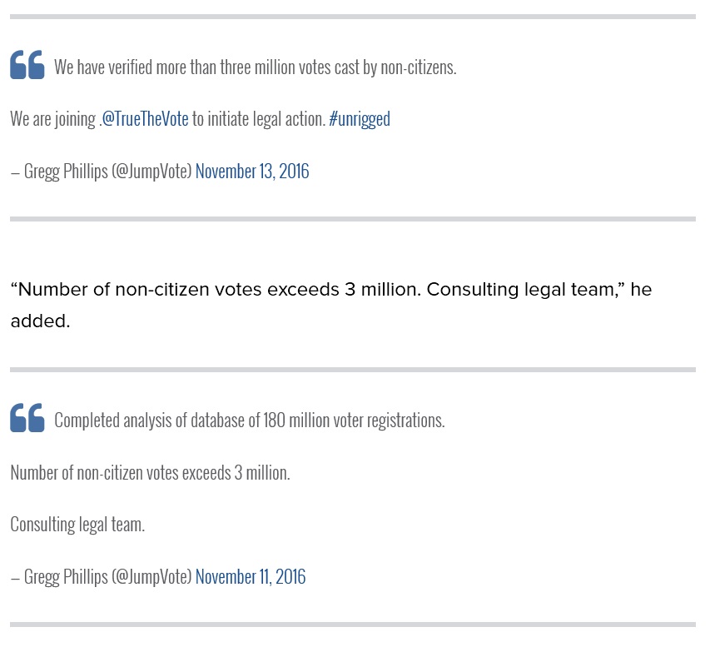Click the word "added." in the article paragraph

40,321
